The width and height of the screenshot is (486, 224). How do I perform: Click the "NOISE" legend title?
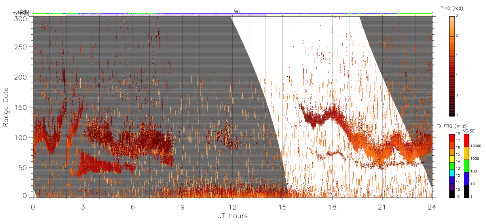click(469, 131)
